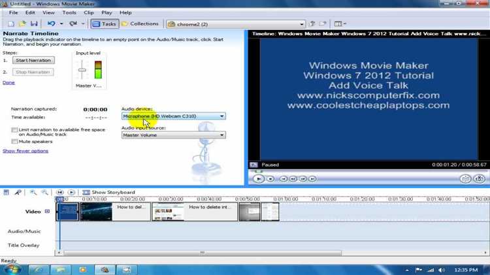Open the Audio device dropdown
The width and height of the screenshot is (490, 275).
coord(173,116)
